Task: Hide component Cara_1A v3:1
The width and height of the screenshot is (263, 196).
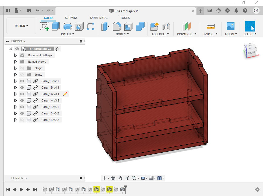Action: point(22,94)
